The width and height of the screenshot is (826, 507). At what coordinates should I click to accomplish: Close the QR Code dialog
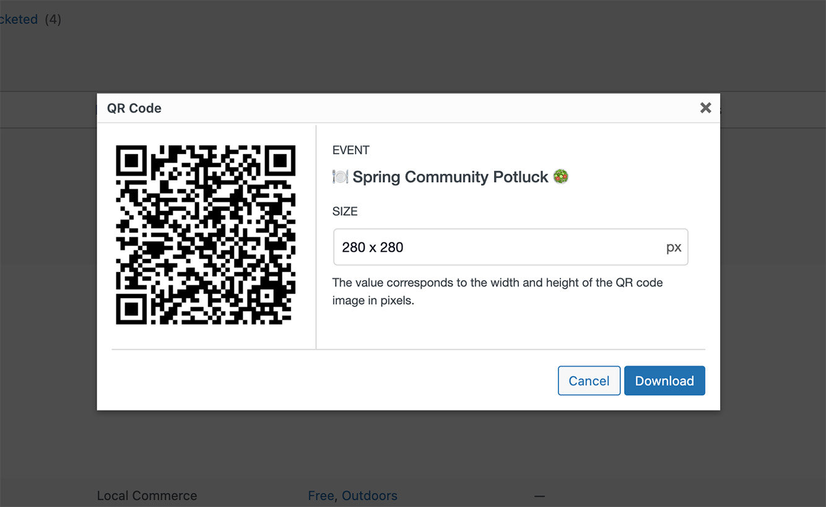click(705, 108)
